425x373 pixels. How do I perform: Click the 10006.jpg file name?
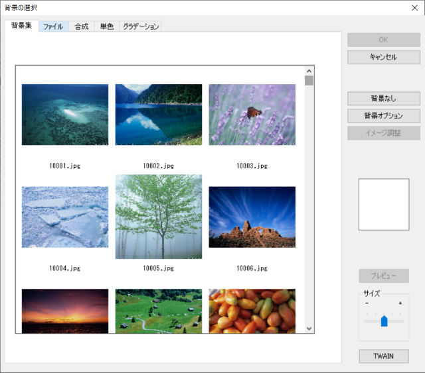tap(252, 268)
